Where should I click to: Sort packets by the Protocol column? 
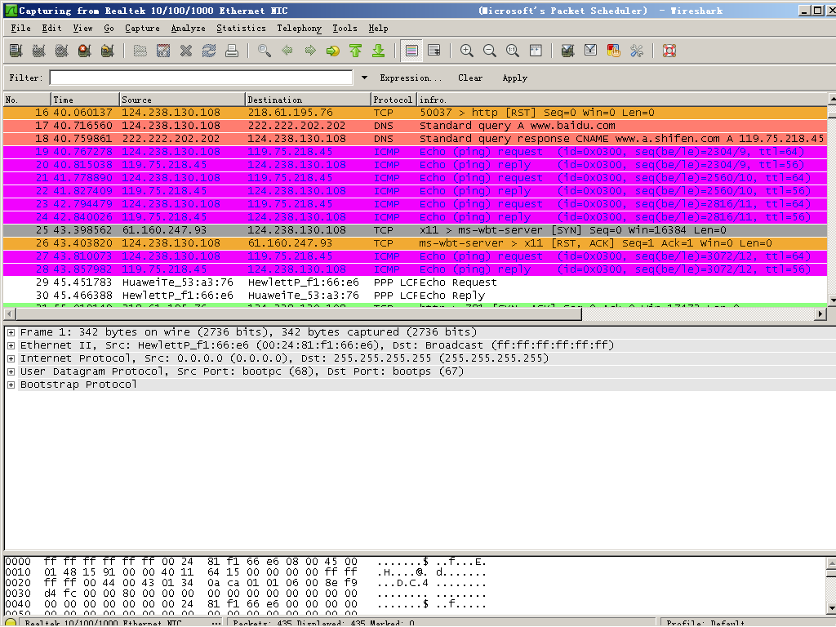coord(393,100)
